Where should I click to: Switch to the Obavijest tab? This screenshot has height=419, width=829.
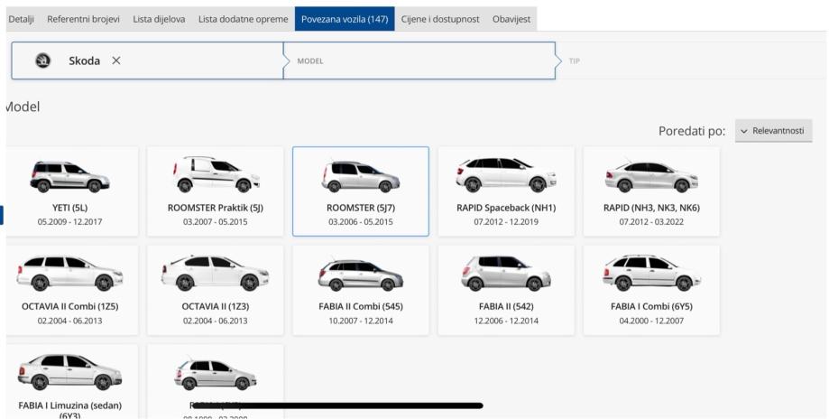(511, 19)
